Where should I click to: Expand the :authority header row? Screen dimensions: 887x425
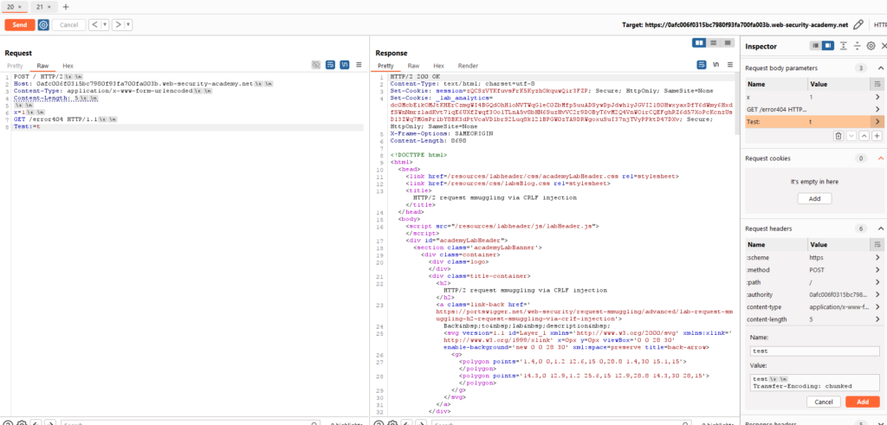(x=877, y=295)
